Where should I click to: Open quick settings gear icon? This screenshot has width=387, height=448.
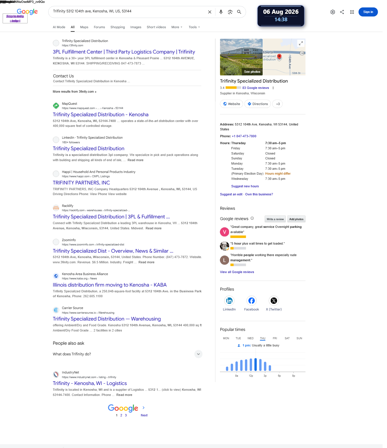pyautogui.click(x=333, y=12)
